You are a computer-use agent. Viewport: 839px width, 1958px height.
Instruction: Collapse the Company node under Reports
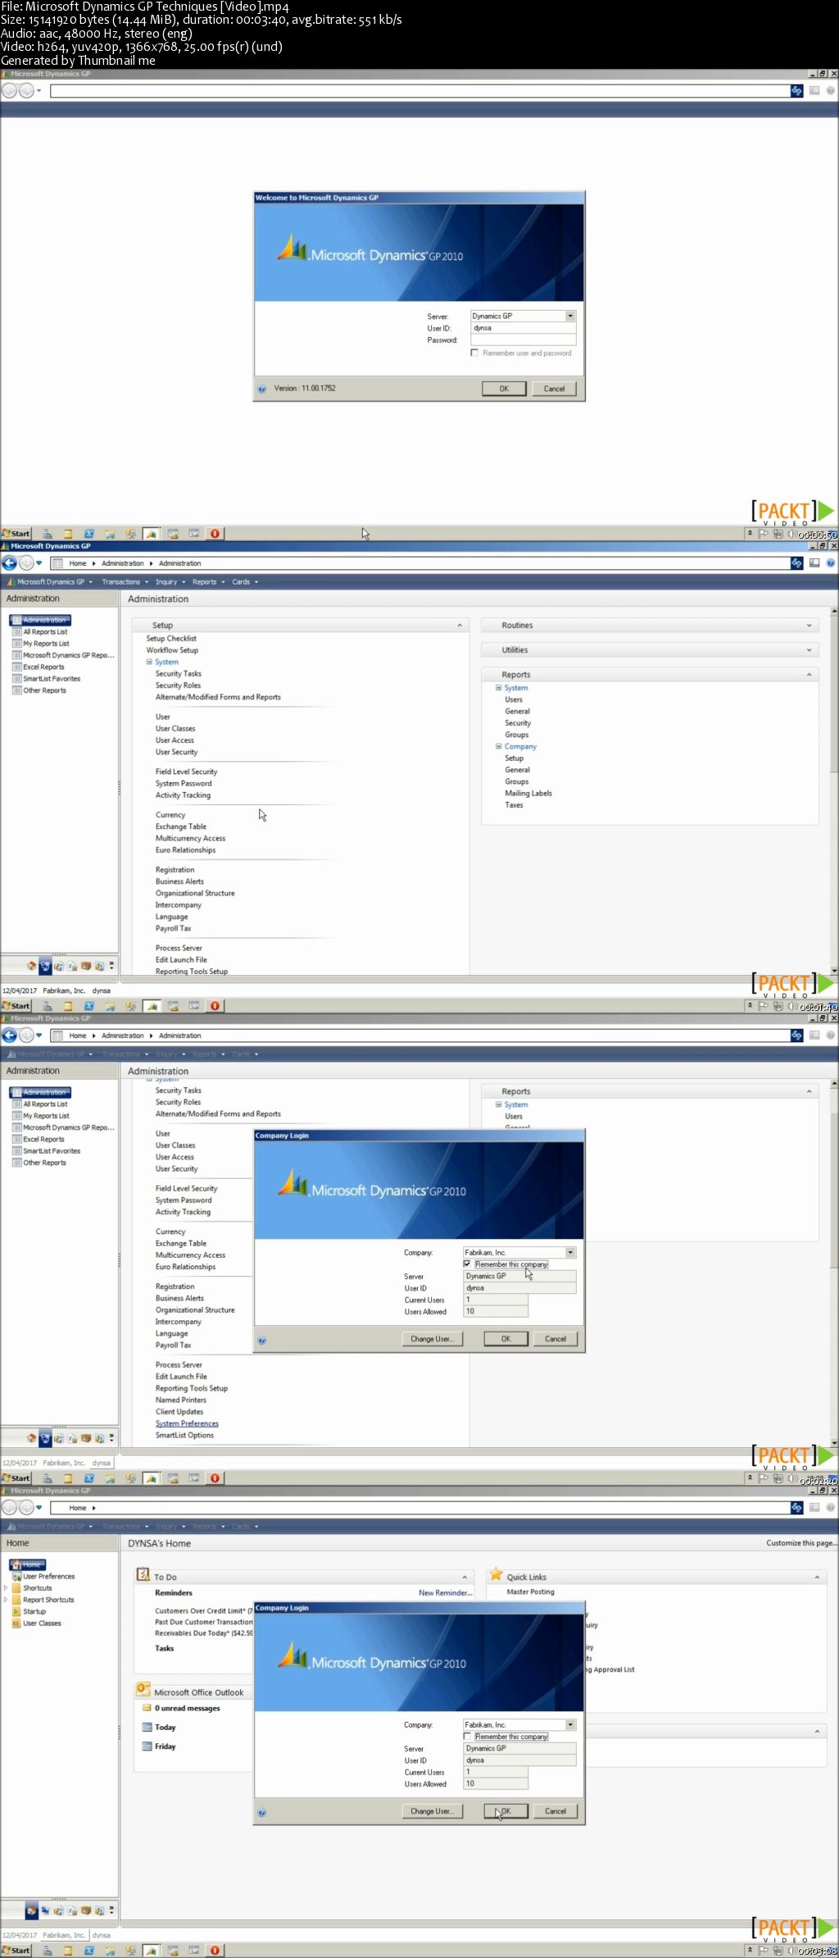point(498,746)
